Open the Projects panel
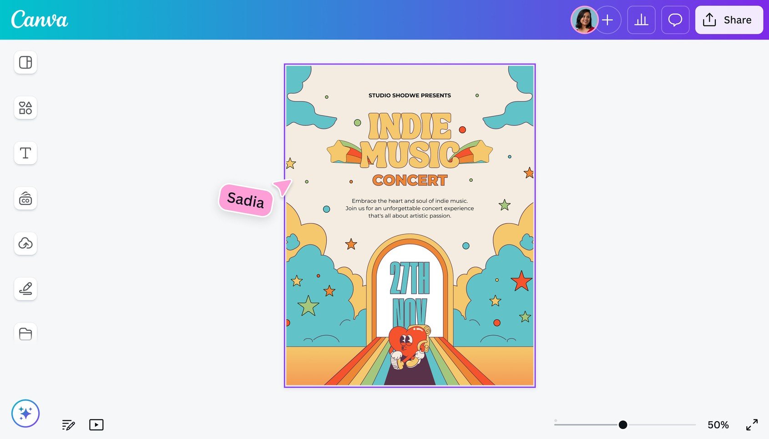 [x=25, y=333]
